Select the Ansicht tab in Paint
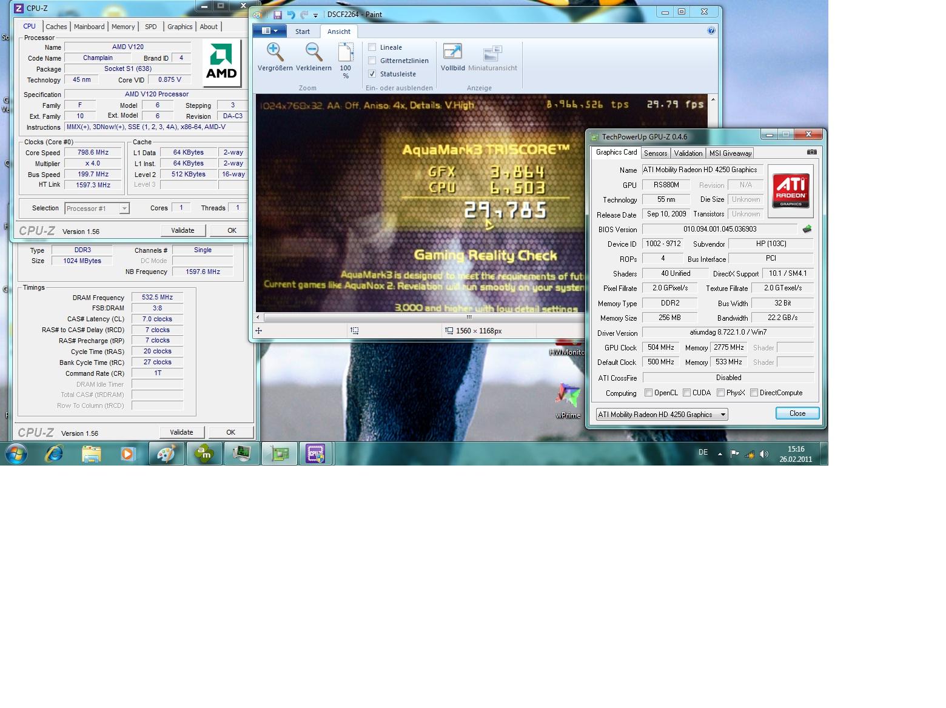Viewport: 946px width, 708px height. pyautogui.click(x=339, y=32)
